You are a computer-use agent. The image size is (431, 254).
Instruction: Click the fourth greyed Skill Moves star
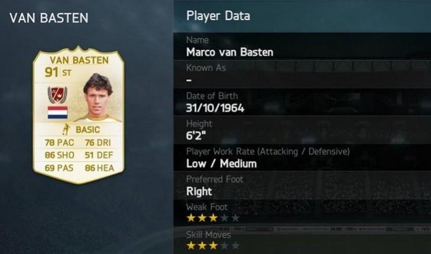coord(224,246)
